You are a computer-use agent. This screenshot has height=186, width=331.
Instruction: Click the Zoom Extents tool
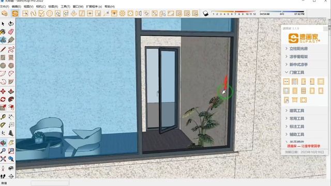click(x=3, y=159)
